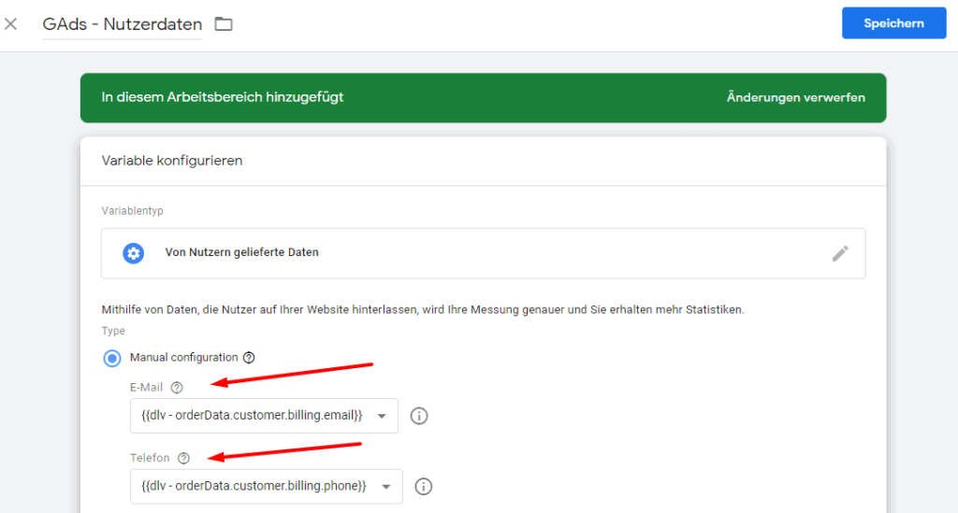The height and width of the screenshot is (513, 958).
Task: Click the info icon beside the E-Mail field
Action: coord(418,416)
